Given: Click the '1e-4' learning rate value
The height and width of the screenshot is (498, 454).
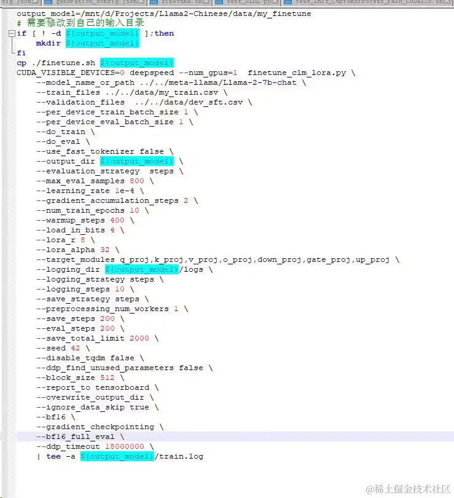Looking at the screenshot, I should click(x=124, y=191).
